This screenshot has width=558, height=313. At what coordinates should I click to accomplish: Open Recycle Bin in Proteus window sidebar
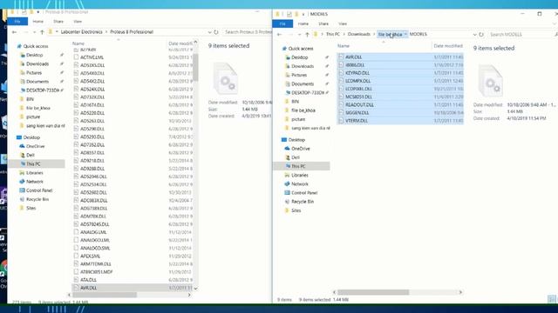pyautogui.click(x=37, y=199)
